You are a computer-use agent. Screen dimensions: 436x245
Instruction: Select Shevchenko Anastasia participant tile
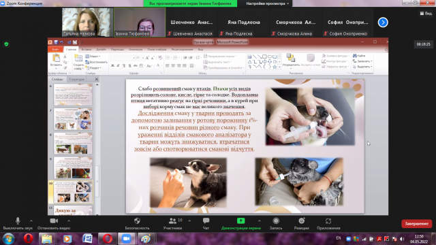click(x=191, y=22)
